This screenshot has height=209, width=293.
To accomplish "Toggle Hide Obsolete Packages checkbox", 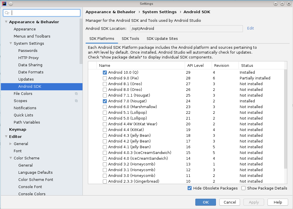I will (x=190, y=188).
